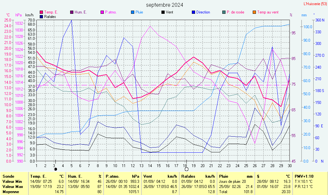Click the '25.0' temperature axis top value
Image resolution: width=328 pixels, height=195 pixels.
click(x=8, y=20)
